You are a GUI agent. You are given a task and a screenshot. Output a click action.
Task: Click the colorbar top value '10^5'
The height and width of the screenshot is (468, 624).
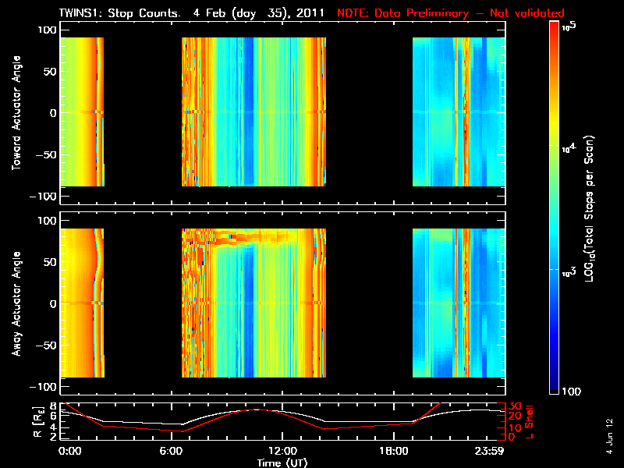click(569, 27)
